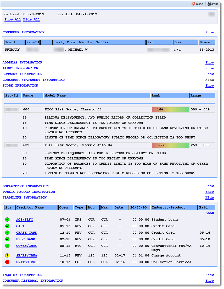Image resolution: width=224 pixels, height=289 pixels.
Task: Click the Student Loans product text
Action: point(165,220)
